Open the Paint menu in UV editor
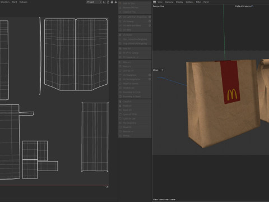 [x=15, y=2]
